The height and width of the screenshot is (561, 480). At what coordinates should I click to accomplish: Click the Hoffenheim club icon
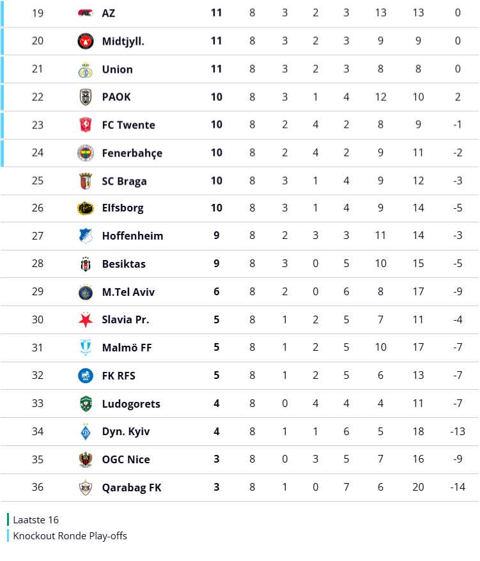coord(86,236)
